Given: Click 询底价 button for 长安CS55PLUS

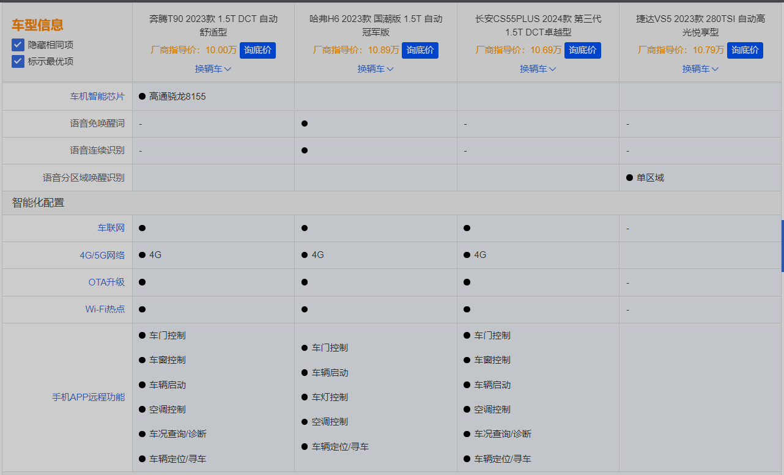Looking at the screenshot, I should tap(583, 50).
